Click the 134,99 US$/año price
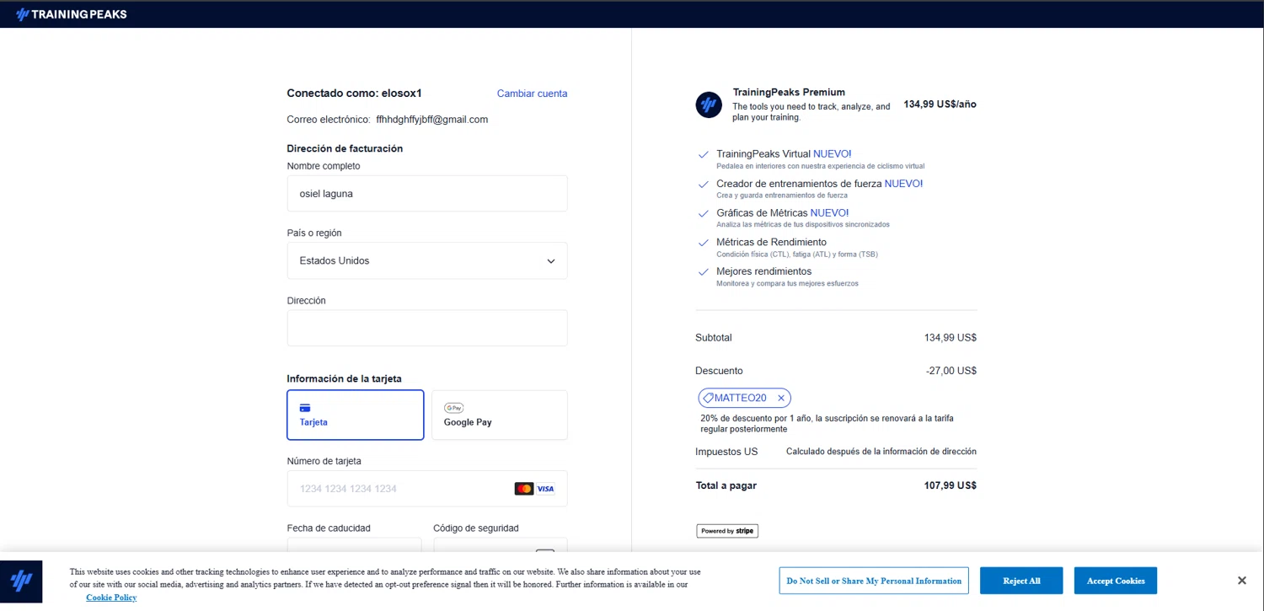Image resolution: width=1264 pixels, height=611 pixels. coord(940,105)
